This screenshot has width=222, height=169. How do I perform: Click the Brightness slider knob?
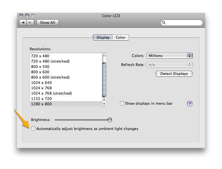[x=110, y=120]
